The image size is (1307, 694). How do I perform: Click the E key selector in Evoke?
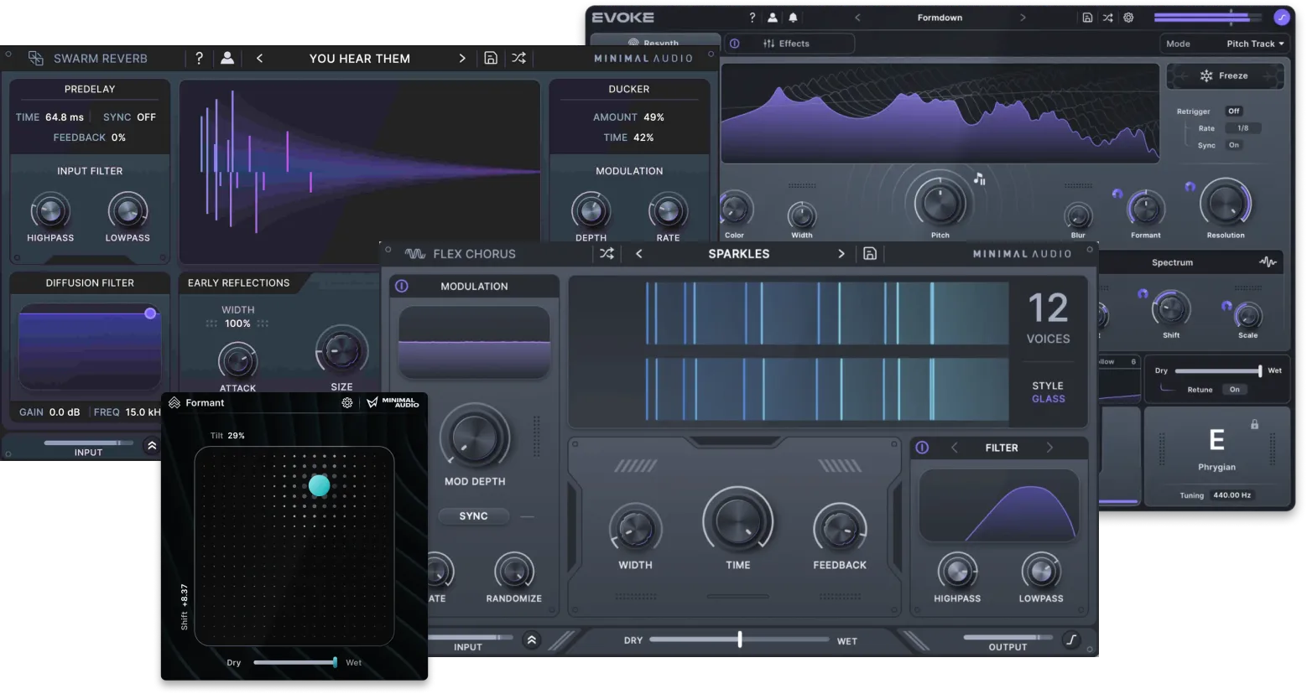(x=1216, y=440)
